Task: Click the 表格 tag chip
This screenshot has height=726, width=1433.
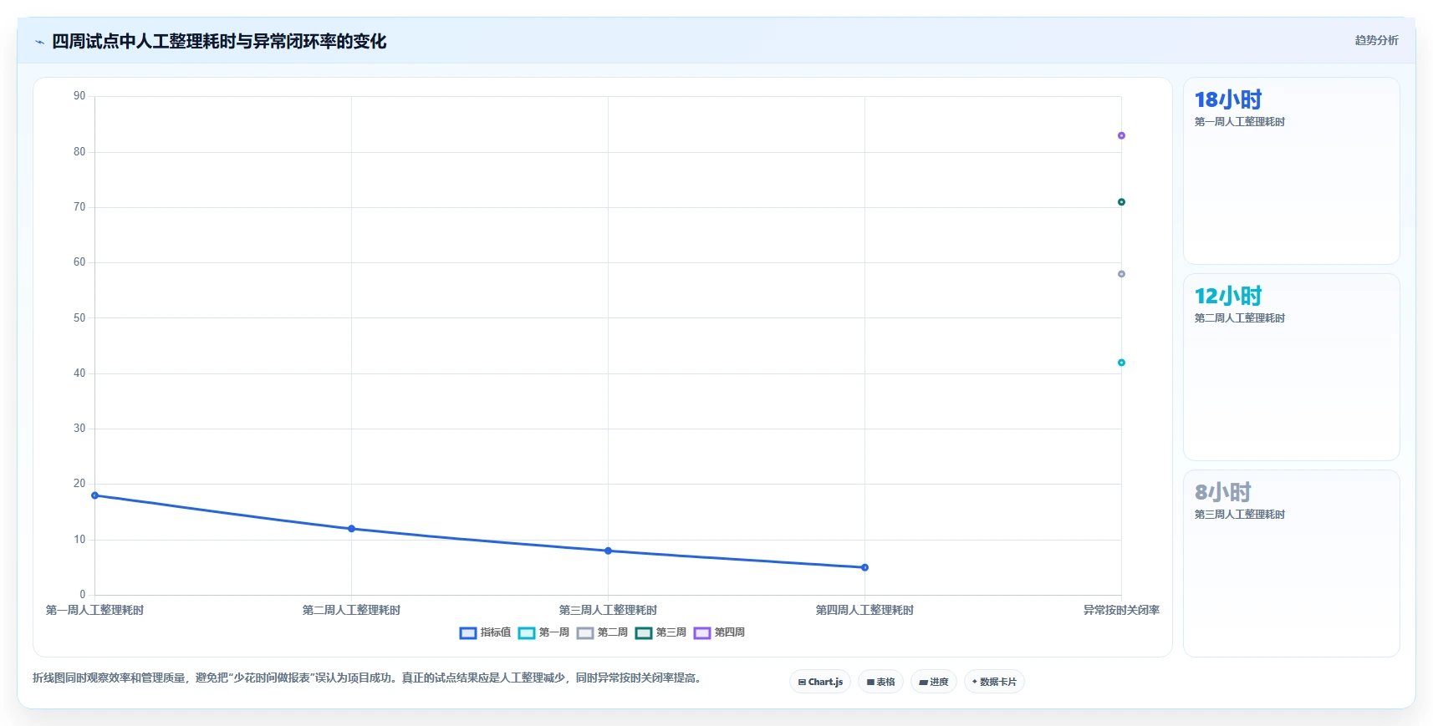Action: [x=880, y=682]
